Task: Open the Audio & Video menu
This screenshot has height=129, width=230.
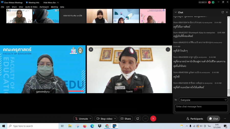Action: (31, 7)
